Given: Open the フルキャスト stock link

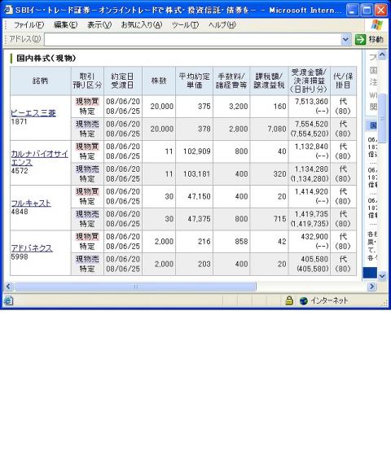Looking at the screenshot, I should (31, 203).
